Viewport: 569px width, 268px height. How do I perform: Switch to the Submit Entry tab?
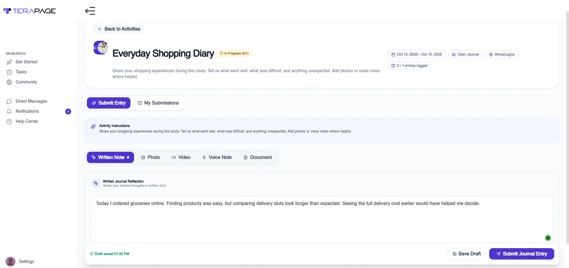(x=109, y=103)
